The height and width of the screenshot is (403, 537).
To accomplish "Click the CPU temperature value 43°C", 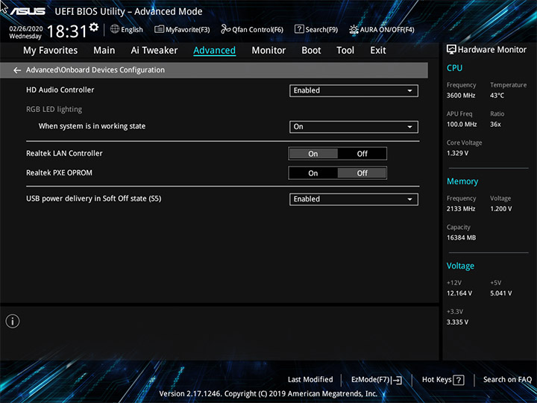I will [497, 96].
